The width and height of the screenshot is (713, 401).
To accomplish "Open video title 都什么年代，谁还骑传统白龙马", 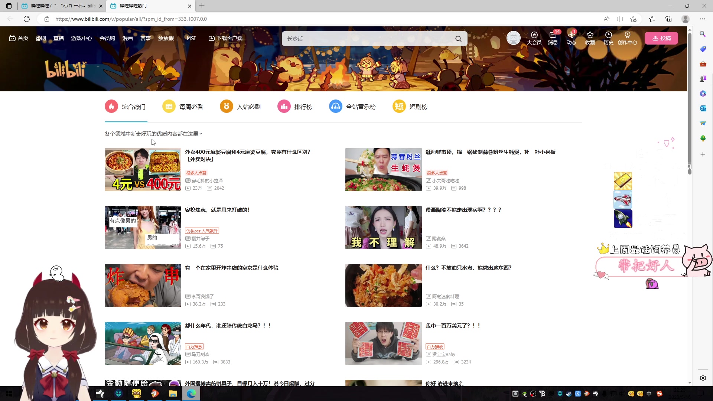I will tap(228, 326).
